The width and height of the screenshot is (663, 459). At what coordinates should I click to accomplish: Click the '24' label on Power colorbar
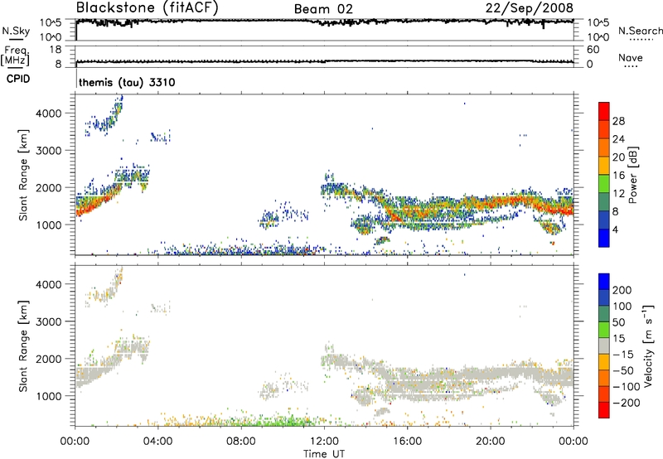(x=618, y=139)
